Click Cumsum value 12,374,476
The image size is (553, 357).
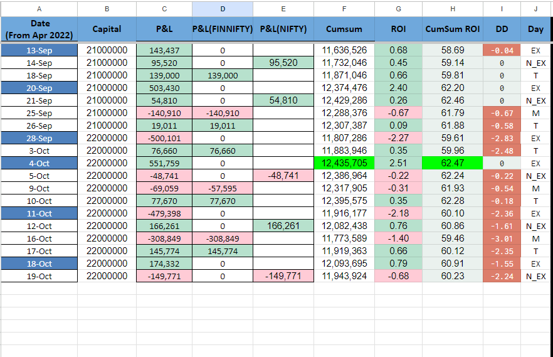click(344, 88)
